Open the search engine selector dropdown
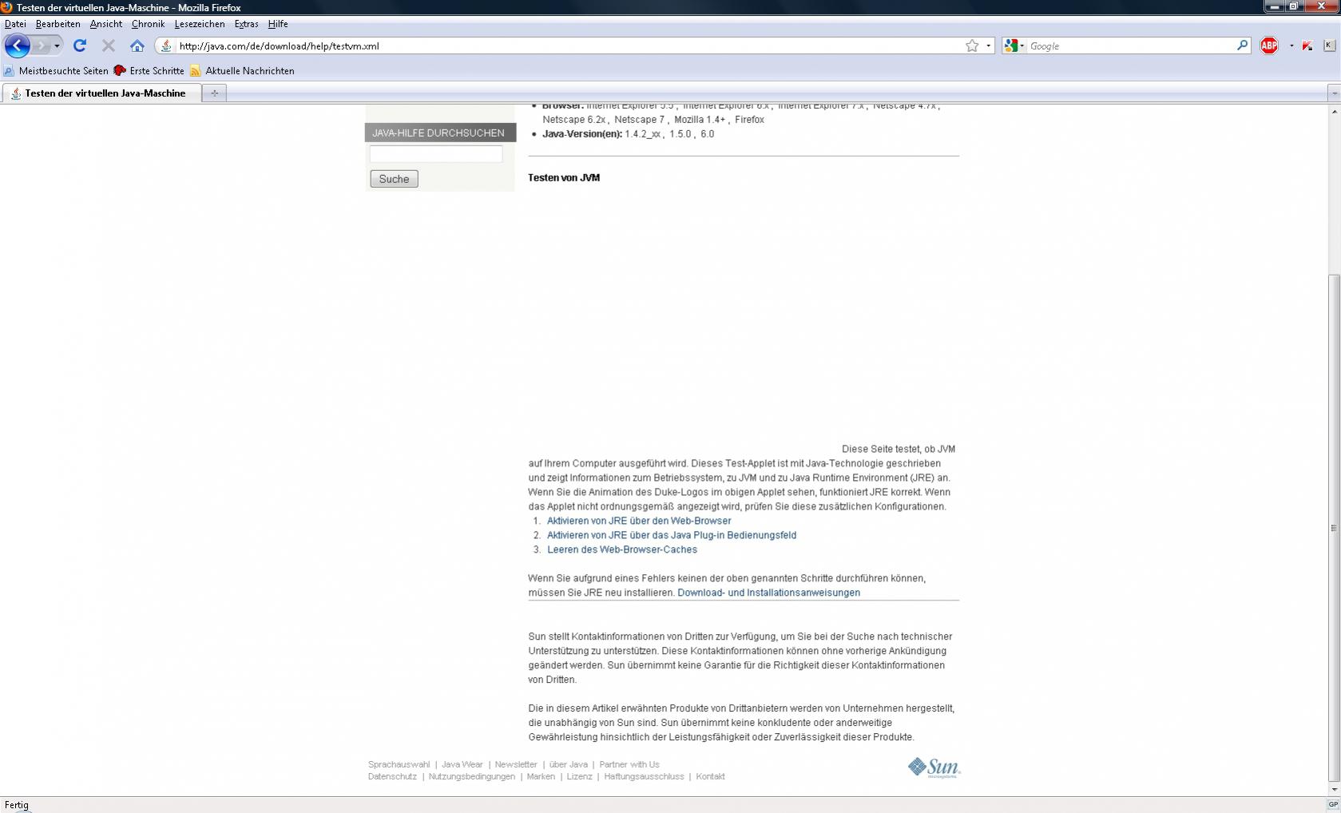 (x=1014, y=46)
